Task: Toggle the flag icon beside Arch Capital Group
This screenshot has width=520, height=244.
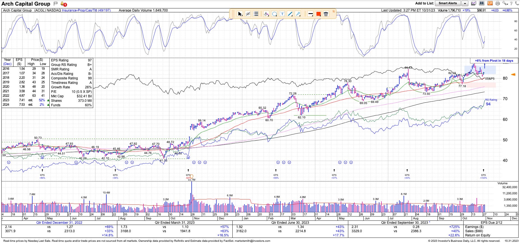Action: pos(56,4)
